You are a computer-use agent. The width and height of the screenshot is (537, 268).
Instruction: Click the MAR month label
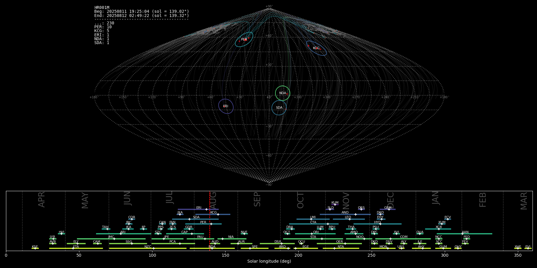click(524, 201)
